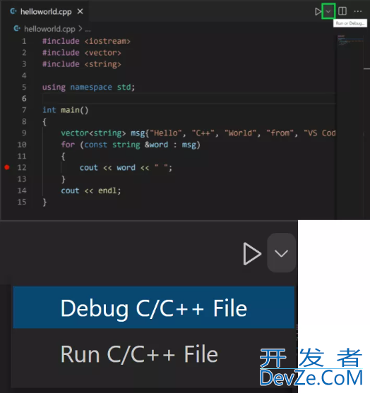
Task: Click the Run play button in editor toolbar
Action: tap(318, 11)
